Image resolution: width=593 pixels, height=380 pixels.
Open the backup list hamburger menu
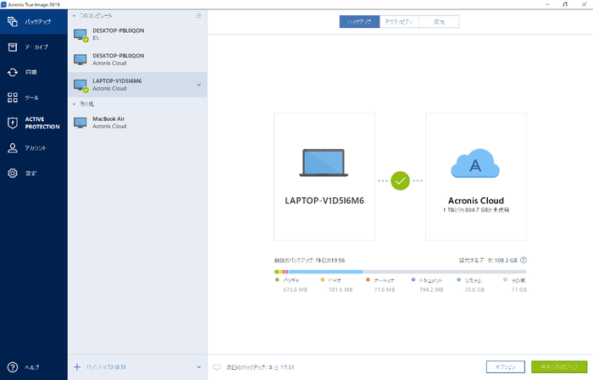click(199, 16)
